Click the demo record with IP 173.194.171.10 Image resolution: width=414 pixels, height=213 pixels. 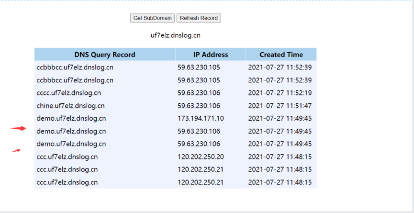[71, 118]
